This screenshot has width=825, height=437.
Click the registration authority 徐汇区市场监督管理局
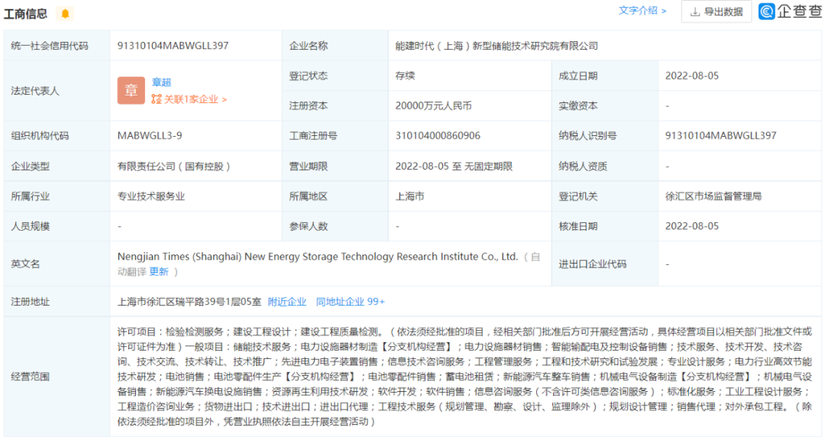(x=713, y=196)
